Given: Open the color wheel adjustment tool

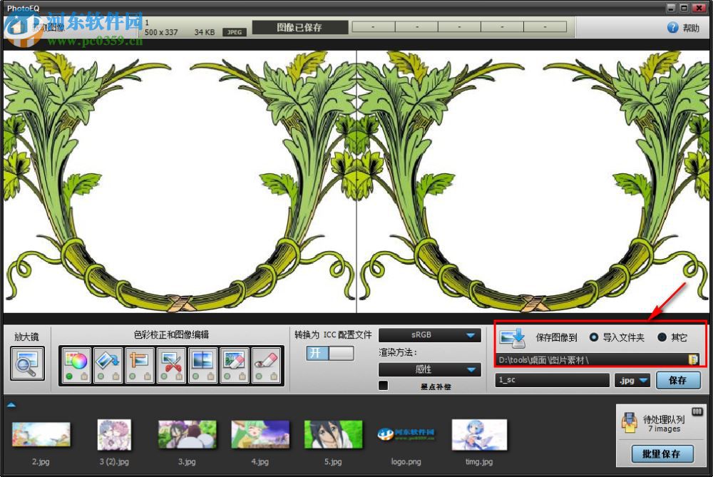Looking at the screenshot, I should tap(76, 360).
